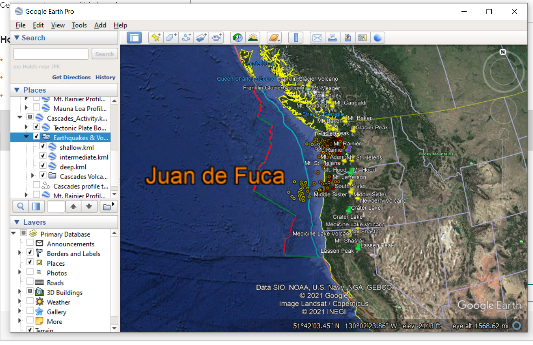This screenshot has height=345, width=533.
Task: Click the up arrow button below Places list
Action: pyautogui.click(x=73, y=207)
